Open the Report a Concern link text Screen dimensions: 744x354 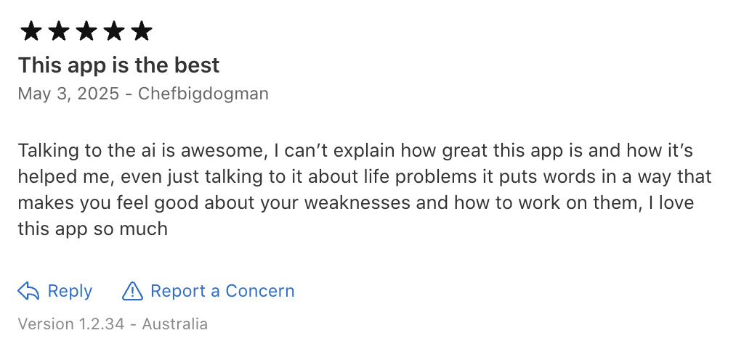point(222,291)
